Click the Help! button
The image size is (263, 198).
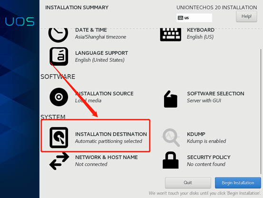[246, 16]
